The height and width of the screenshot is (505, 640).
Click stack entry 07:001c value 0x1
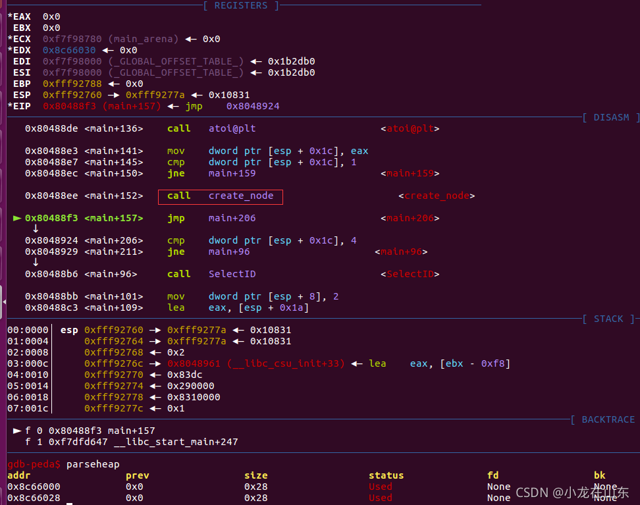(176, 408)
